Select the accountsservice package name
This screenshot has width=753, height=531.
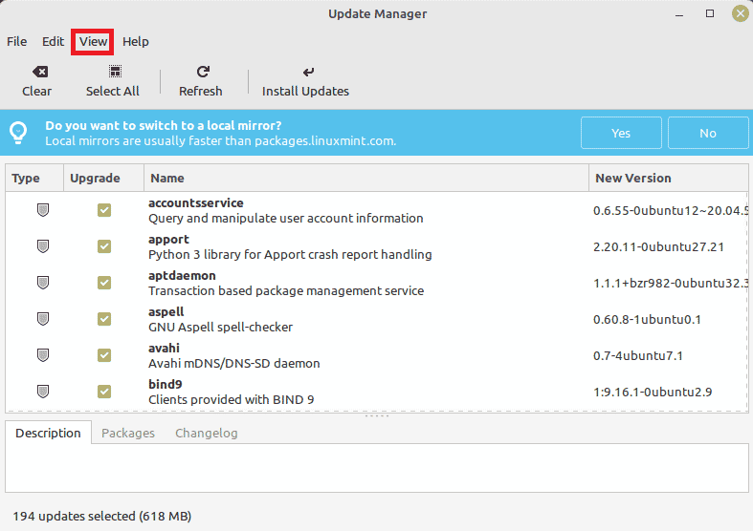tap(196, 202)
